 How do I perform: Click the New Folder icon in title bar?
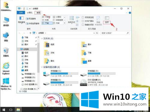27,9
